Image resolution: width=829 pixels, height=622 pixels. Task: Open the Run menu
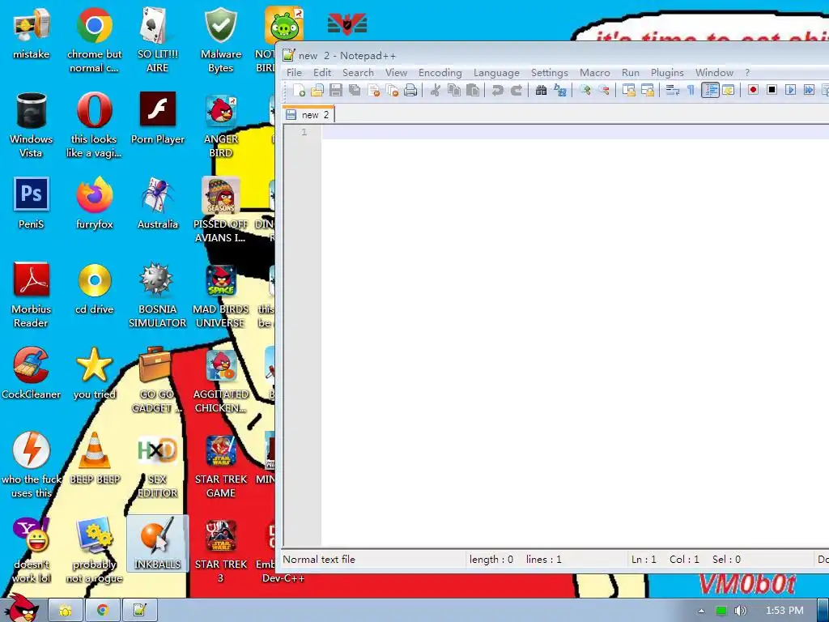[630, 72]
